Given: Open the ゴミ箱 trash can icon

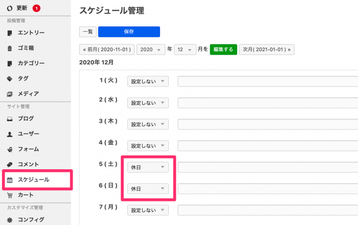Looking at the screenshot, I should point(10,48).
